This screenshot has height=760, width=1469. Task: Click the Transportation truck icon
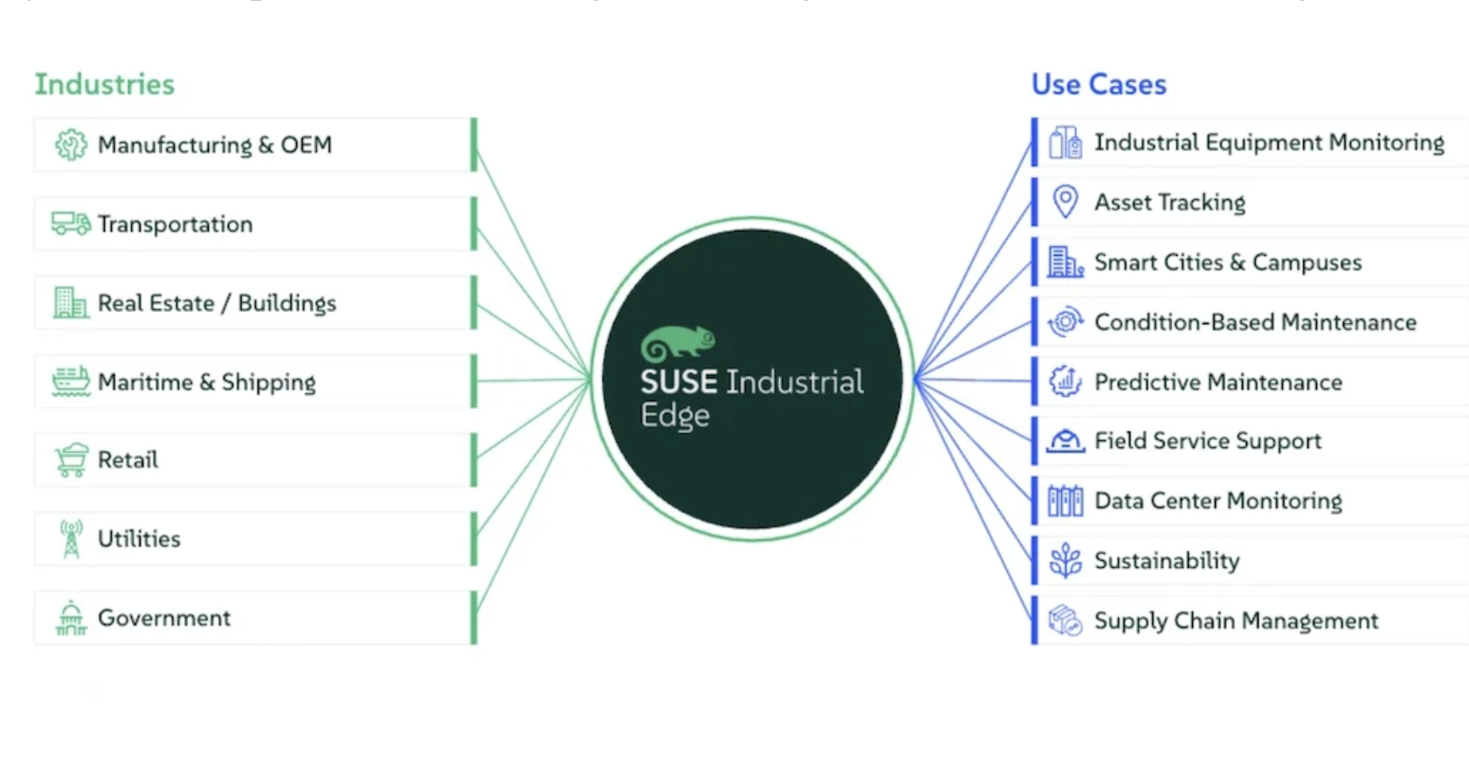pos(71,224)
